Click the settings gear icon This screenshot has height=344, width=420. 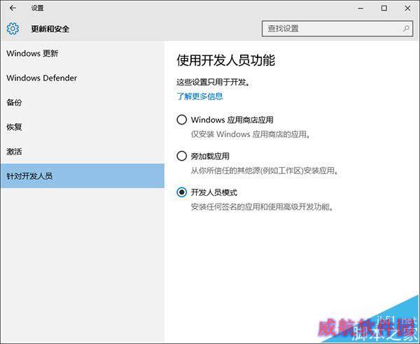coord(13,29)
